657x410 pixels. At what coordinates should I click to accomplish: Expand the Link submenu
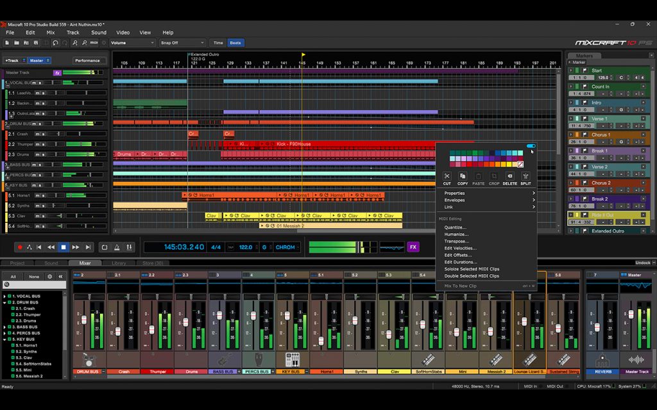[x=488, y=207]
